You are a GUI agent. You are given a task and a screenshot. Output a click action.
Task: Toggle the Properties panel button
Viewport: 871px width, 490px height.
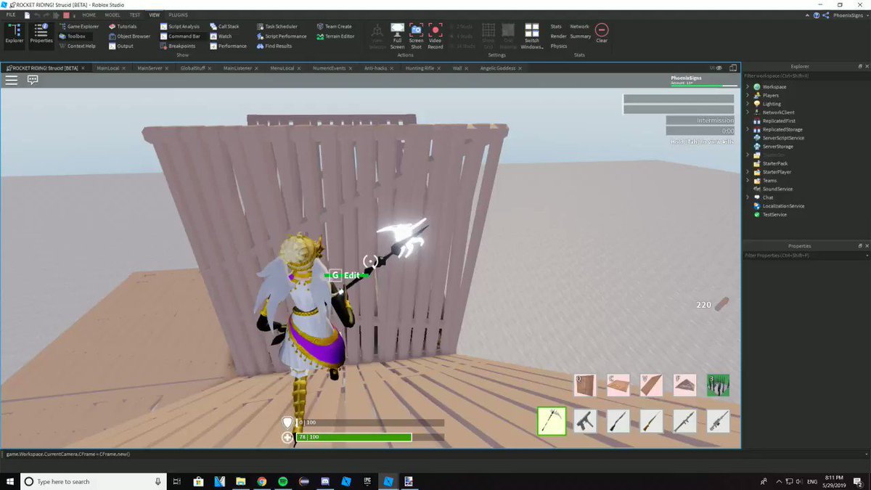coord(41,34)
